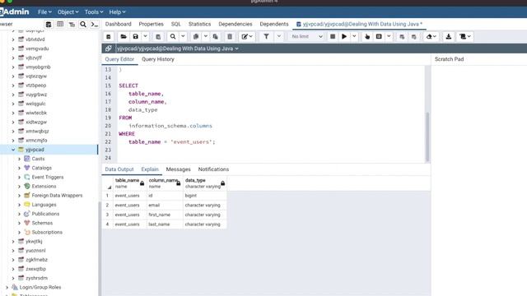
Task: Click Commit icon in toolbar
Action: coord(402,36)
